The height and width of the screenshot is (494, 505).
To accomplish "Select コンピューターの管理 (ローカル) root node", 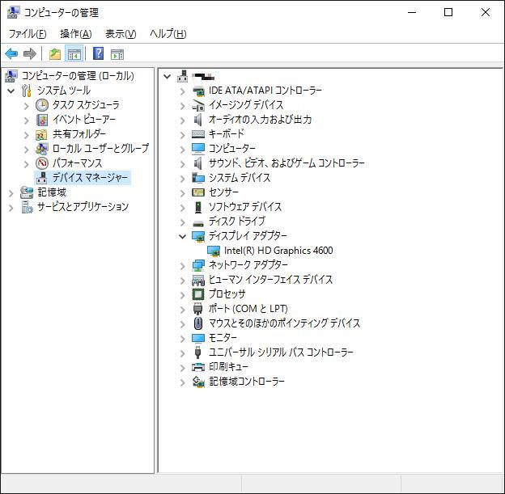I will coord(78,76).
